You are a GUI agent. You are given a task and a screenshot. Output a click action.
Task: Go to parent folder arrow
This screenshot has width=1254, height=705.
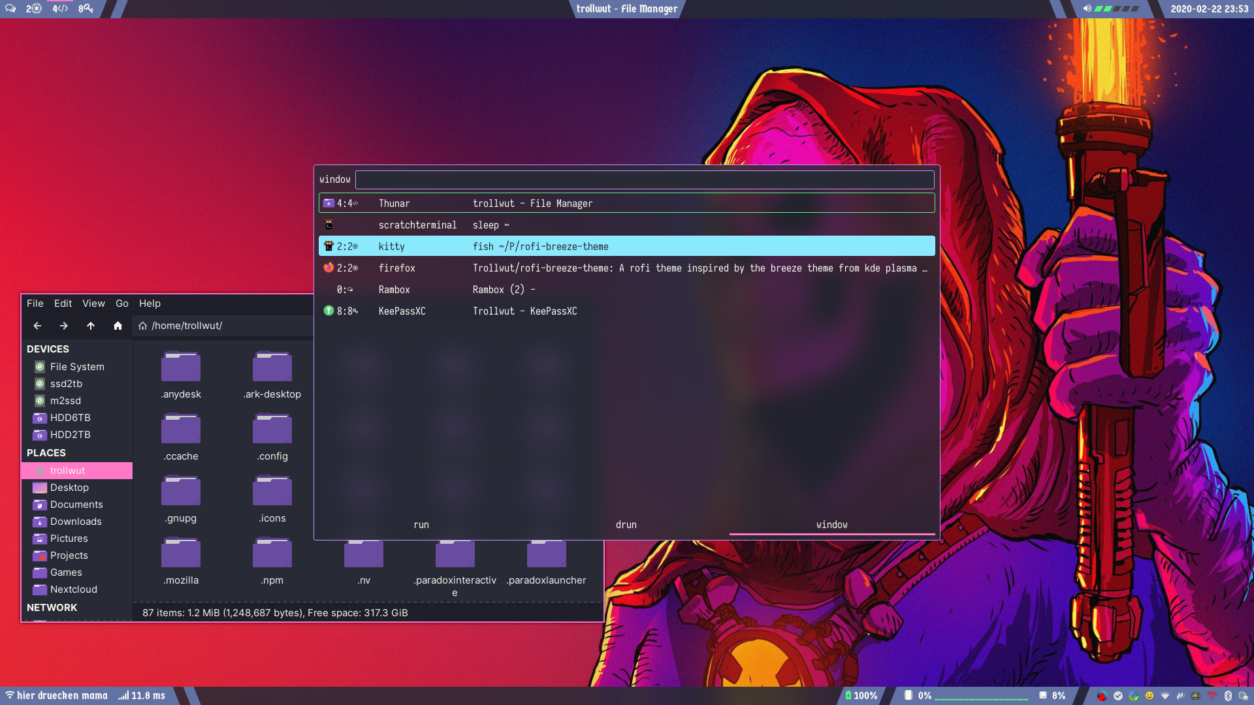tap(91, 326)
